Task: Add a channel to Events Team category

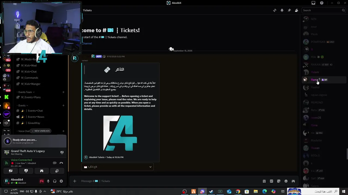Action: click(63, 92)
